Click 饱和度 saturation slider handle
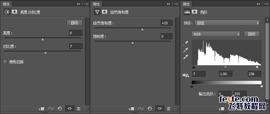The height and width of the screenshot is (114, 270). click(132, 43)
